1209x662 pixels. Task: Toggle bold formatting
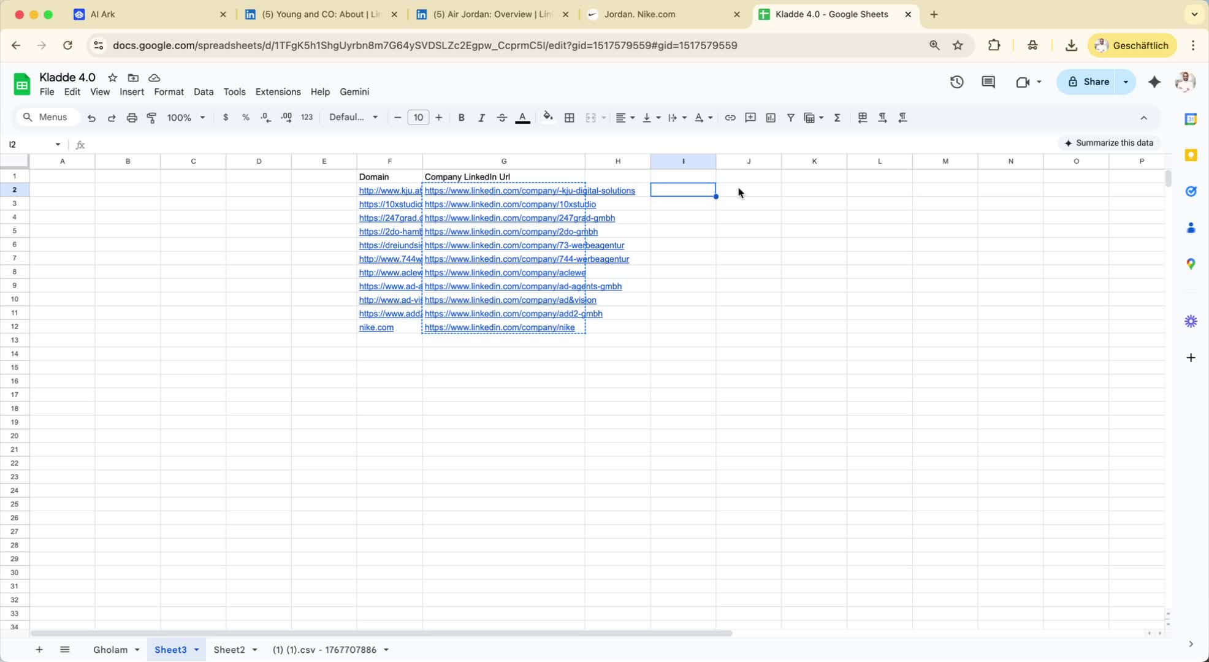pyautogui.click(x=461, y=118)
